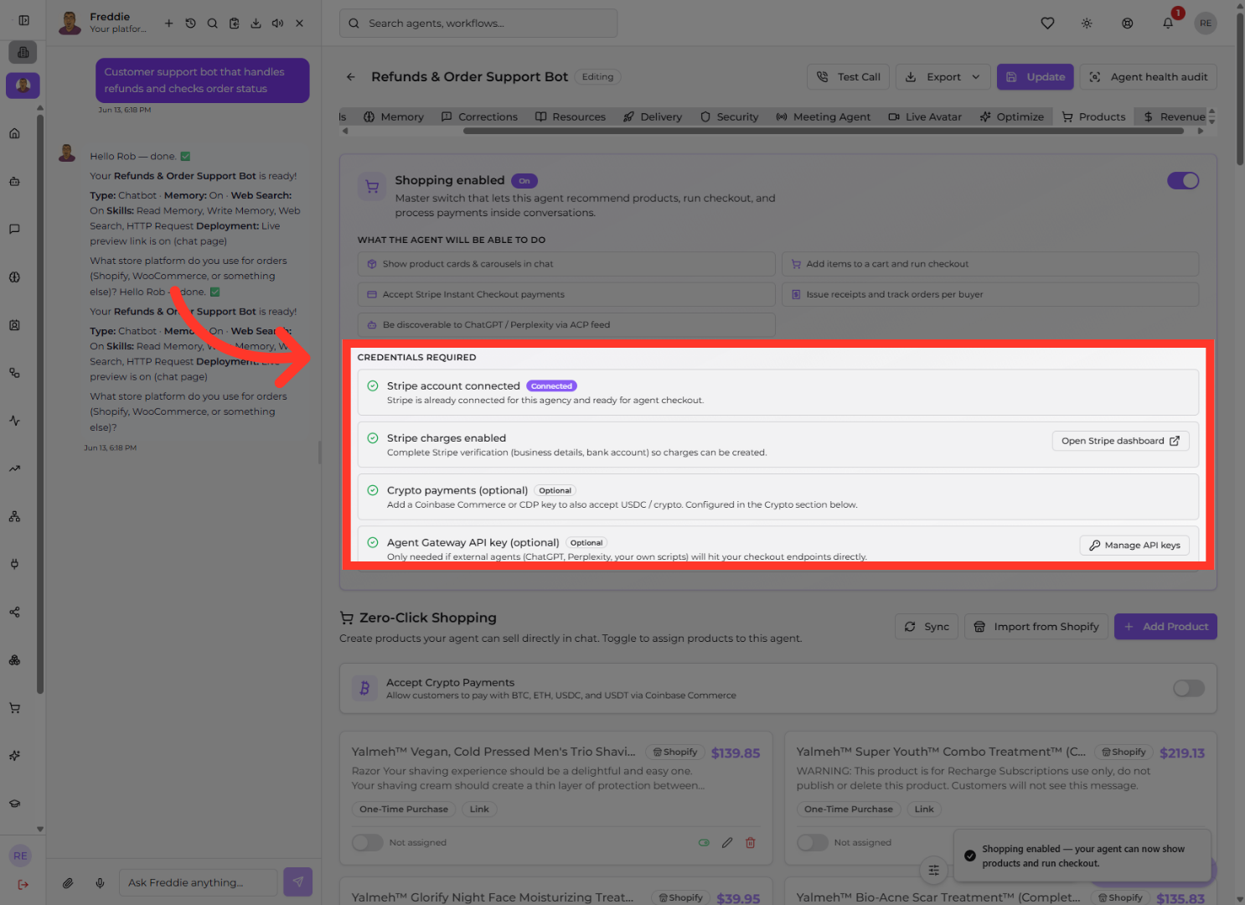This screenshot has height=905, width=1245.
Task: Click the logout icon at sidebar bottom
Action: point(23,884)
